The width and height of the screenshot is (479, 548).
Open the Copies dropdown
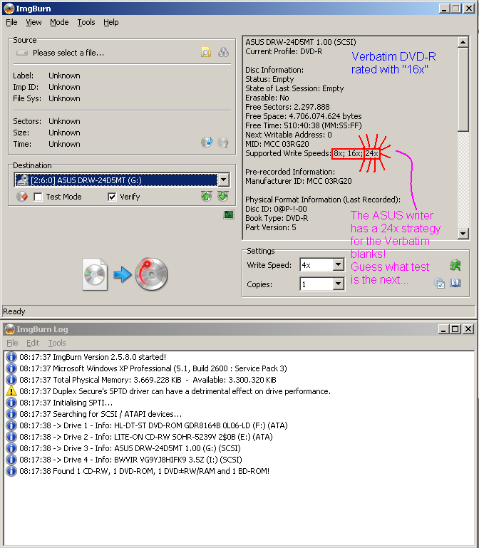click(x=338, y=284)
